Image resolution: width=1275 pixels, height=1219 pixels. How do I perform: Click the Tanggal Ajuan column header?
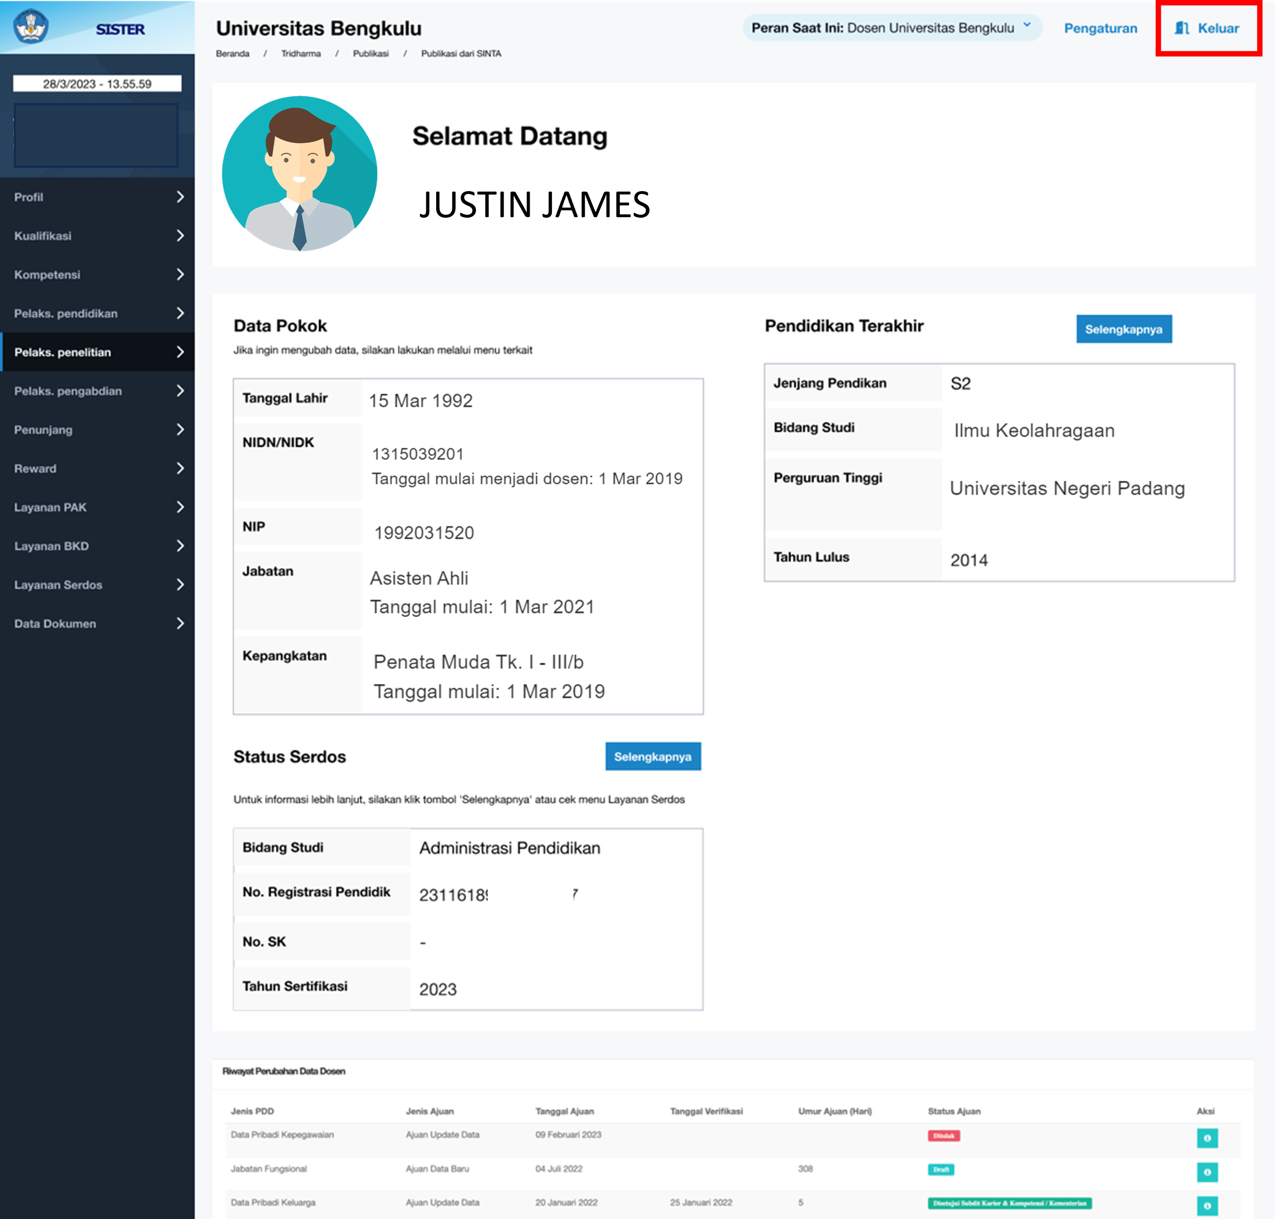tap(565, 1111)
